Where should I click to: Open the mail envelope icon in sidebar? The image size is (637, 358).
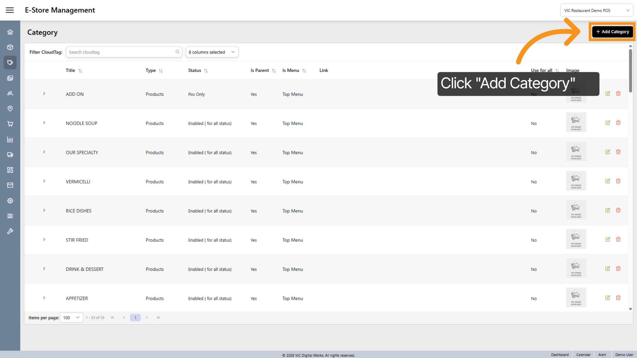pos(10,185)
